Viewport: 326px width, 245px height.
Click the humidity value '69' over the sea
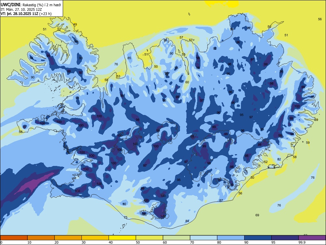coord(257,215)
